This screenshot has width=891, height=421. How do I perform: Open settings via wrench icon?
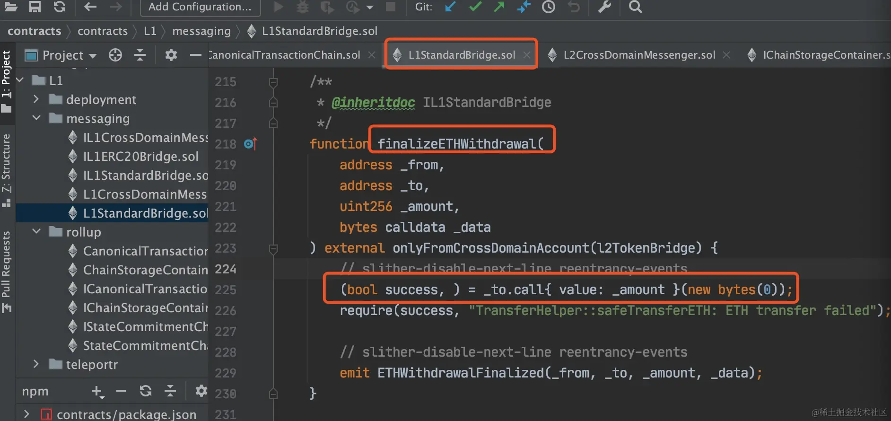coord(604,7)
